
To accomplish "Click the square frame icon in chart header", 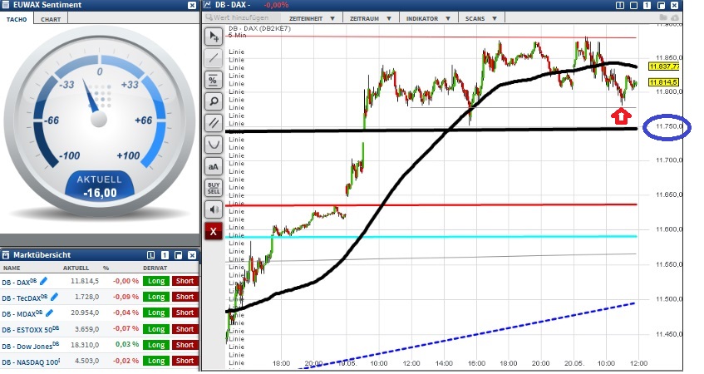I will click(633, 5).
